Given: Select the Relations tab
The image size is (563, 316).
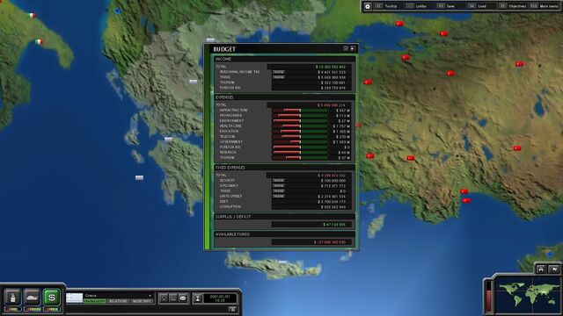Looking at the screenshot, I should point(118,301).
